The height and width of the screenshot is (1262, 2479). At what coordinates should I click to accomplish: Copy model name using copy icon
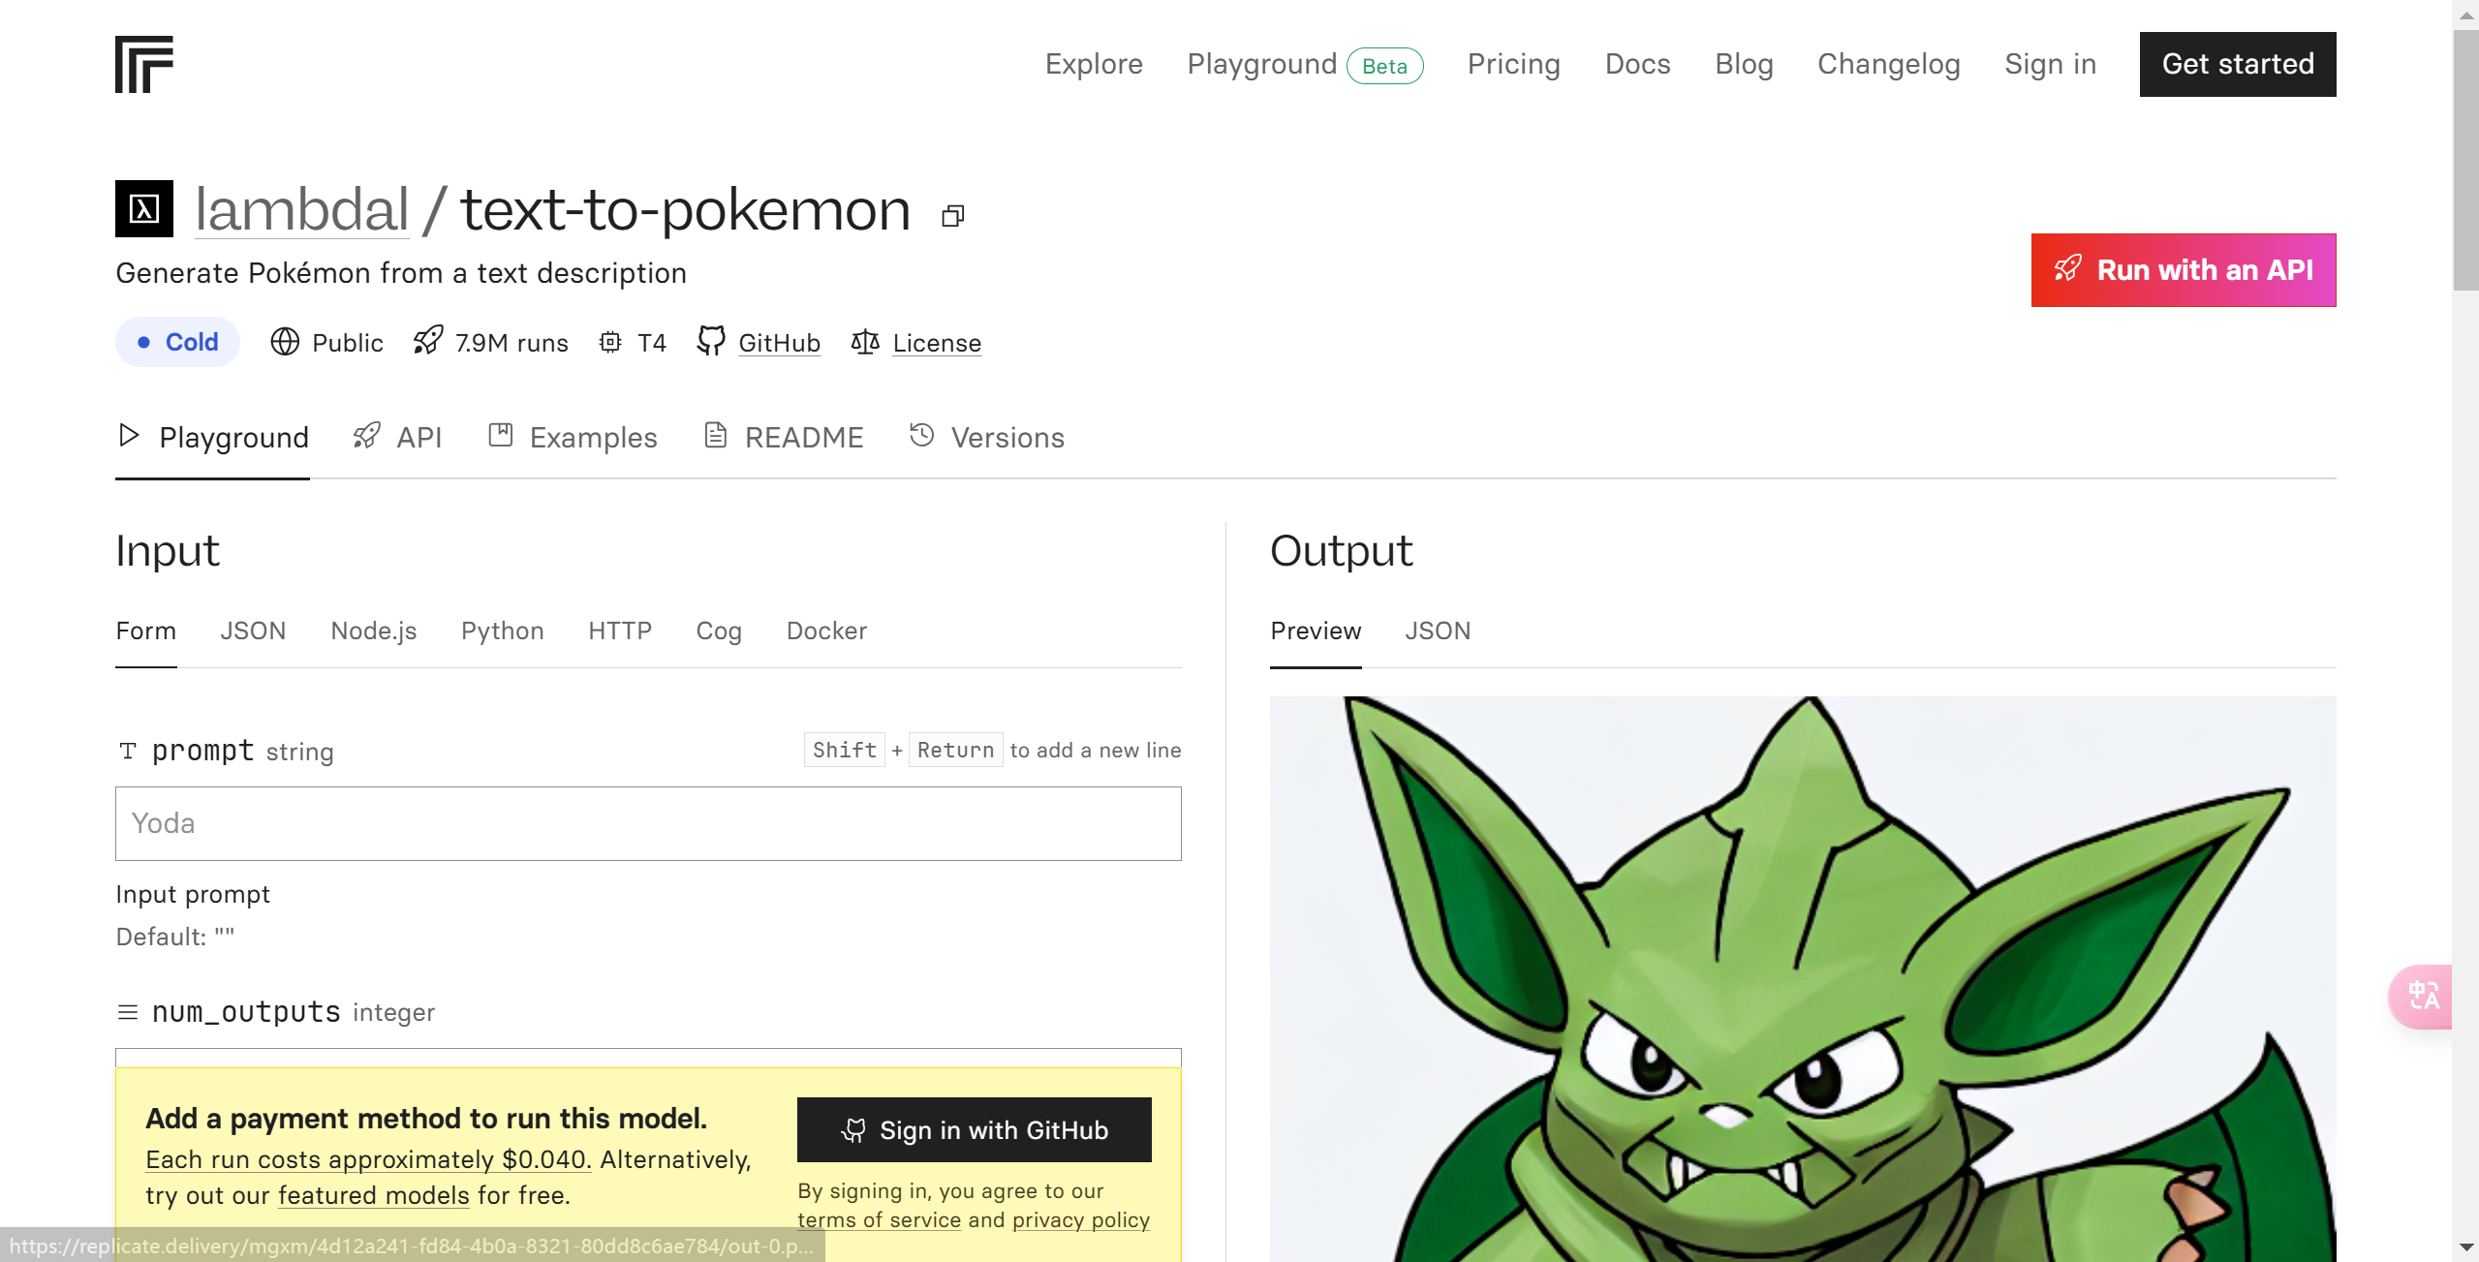pos(952,215)
